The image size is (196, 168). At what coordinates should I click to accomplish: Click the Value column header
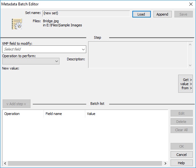pyautogui.click(x=126, y=114)
